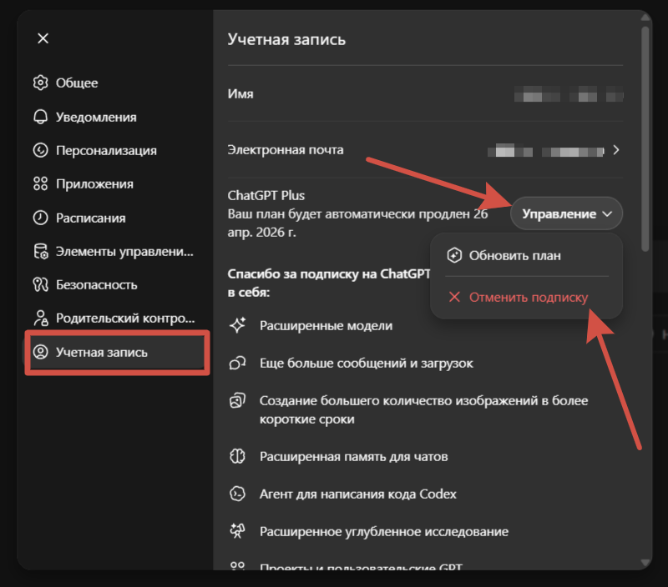Open the Персонализация tab
The height and width of the screenshot is (587, 668).
(106, 151)
